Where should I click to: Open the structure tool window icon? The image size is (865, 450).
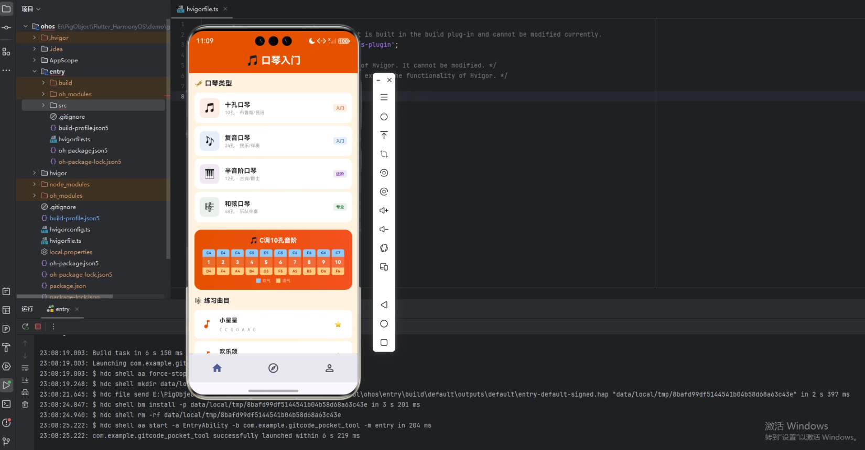[x=6, y=52]
